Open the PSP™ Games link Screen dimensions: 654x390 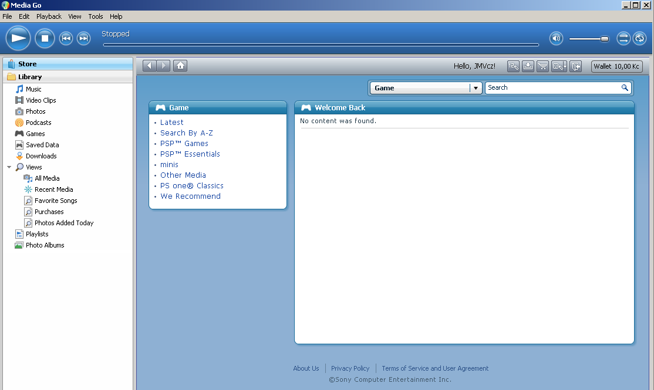184,143
